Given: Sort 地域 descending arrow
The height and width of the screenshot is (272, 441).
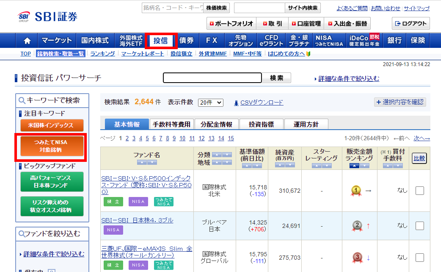Looking at the screenshot, I should [x=227, y=162].
